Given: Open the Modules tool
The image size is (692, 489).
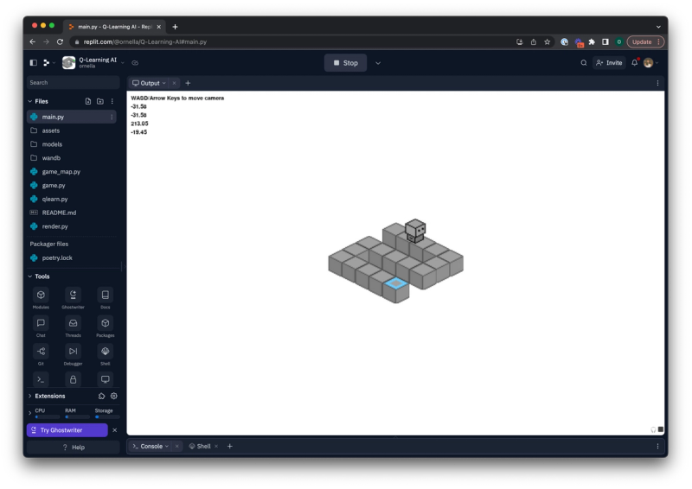Looking at the screenshot, I should coord(41,295).
